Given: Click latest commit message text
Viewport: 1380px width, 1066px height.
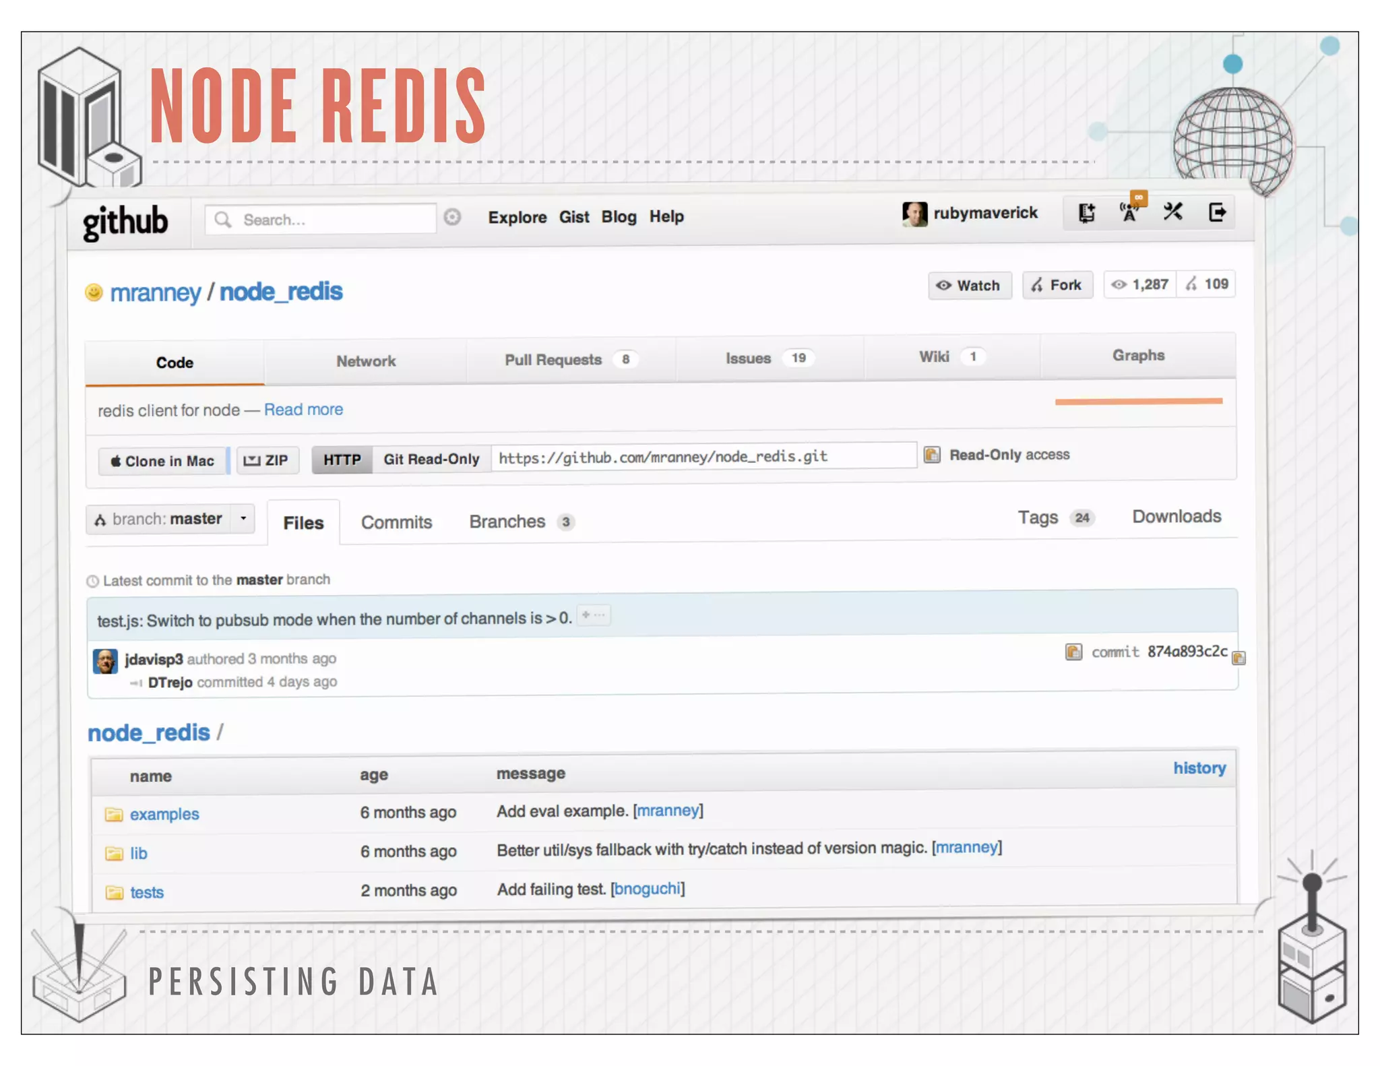Looking at the screenshot, I should 334,619.
